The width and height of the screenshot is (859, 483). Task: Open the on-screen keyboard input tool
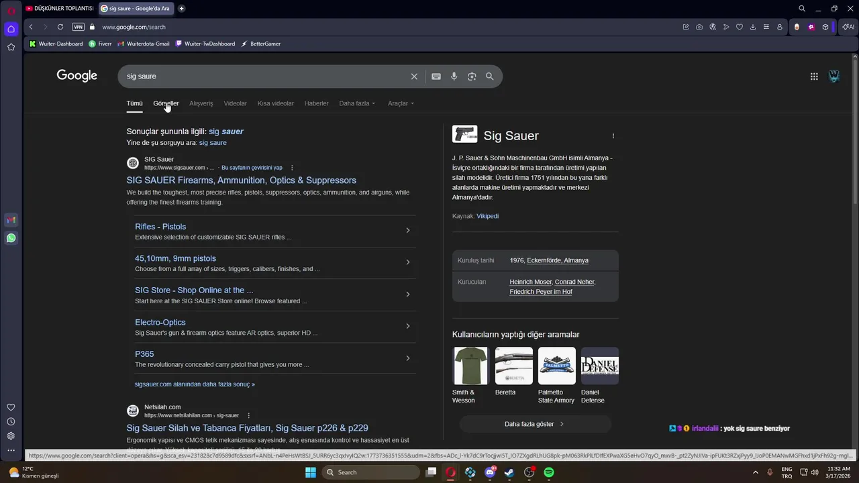[436, 76]
